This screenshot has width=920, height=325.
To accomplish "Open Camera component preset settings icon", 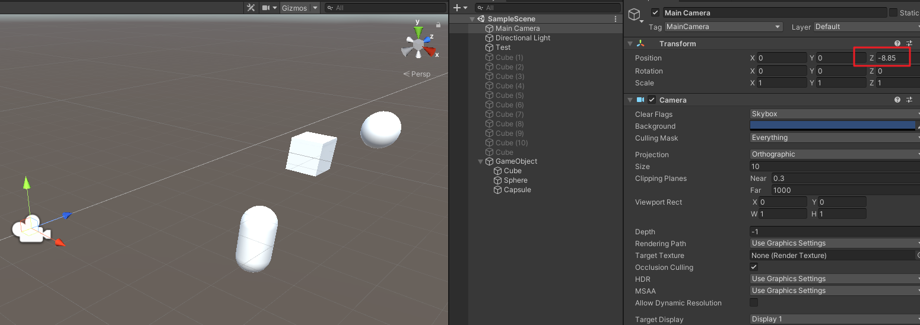I will pyautogui.click(x=909, y=100).
